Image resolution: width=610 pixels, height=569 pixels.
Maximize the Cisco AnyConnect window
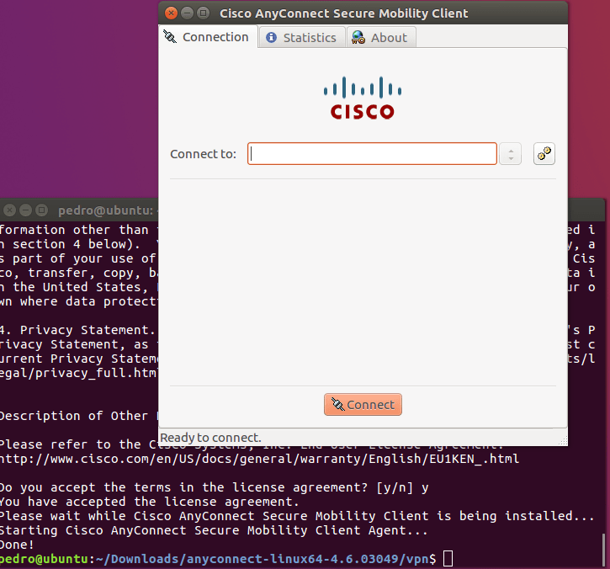[x=203, y=13]
